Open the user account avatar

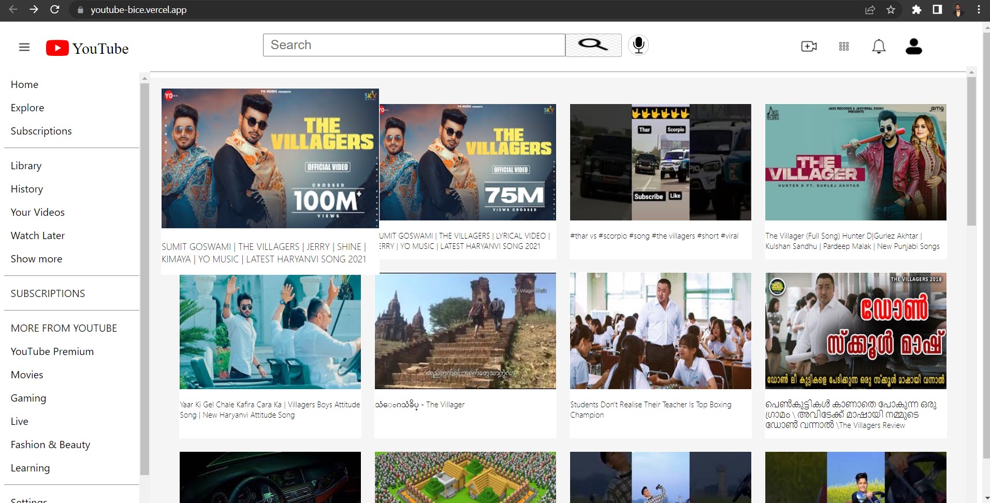[914, 47]
